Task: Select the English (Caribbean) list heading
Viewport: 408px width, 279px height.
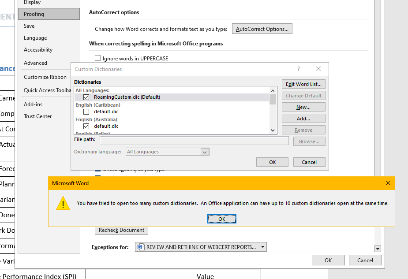Action: click(98, 105)
